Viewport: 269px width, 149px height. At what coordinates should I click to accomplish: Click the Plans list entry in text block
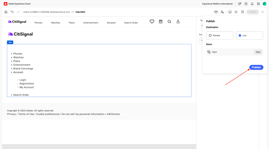[16, 61]
